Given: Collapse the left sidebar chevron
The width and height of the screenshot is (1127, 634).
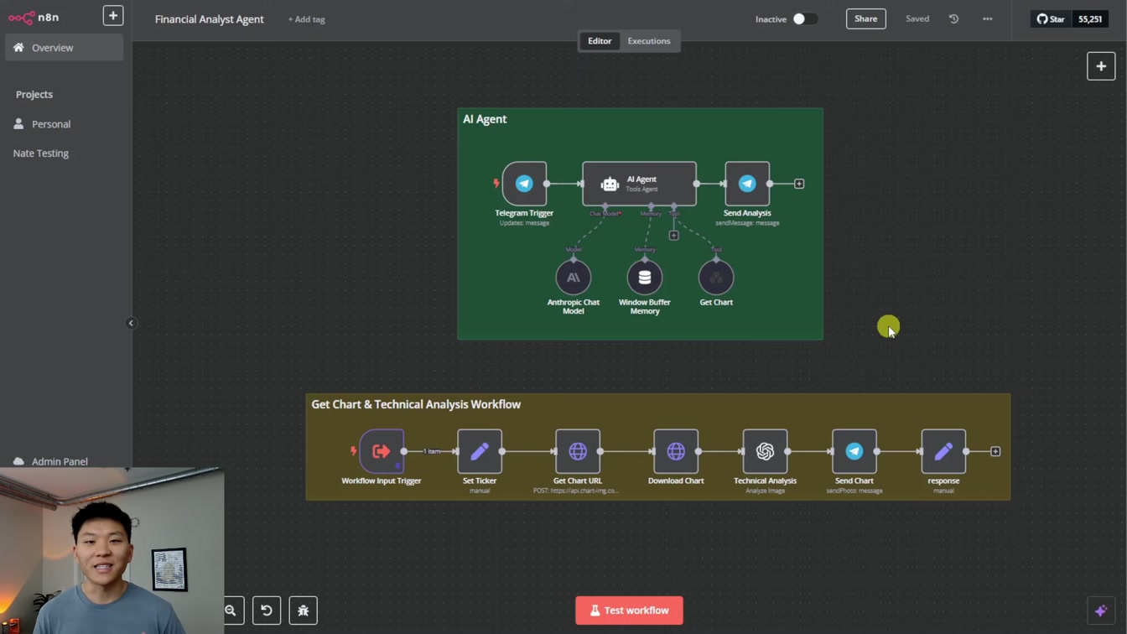Looking at the screenshot, I should (x=131, y=323).
